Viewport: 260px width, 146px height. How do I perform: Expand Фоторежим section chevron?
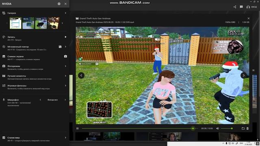65,66
